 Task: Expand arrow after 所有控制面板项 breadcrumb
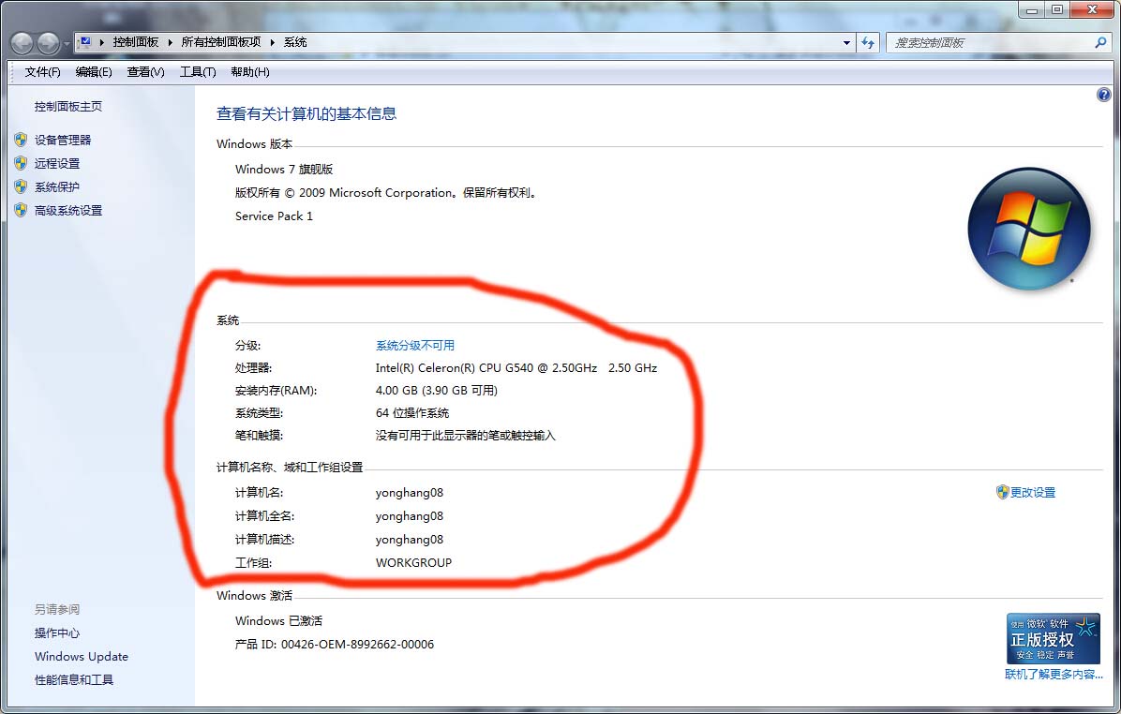tap(273, 42)
